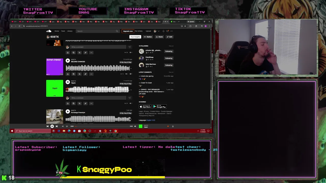
Task: Open Hip-hop & Rap tag on SECOND CHANCES
Action: coord(126,62)
